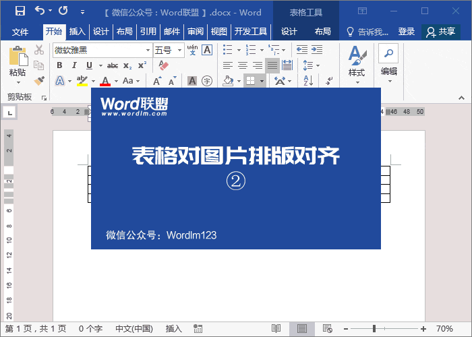Click the phonetic guide wén icon
472x337 pixels.
pos(192,50)
